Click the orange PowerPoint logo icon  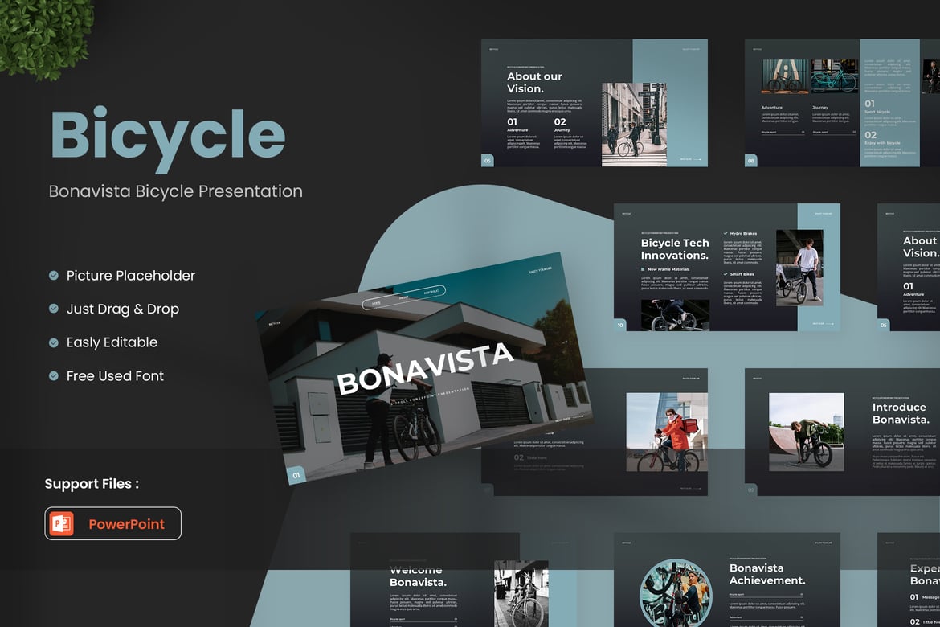point(61,524)
